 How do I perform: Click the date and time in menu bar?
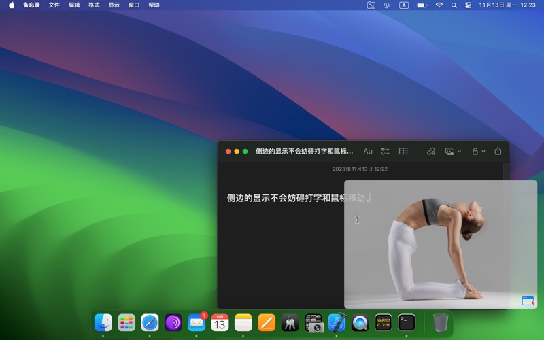click(x=507, y=5)
